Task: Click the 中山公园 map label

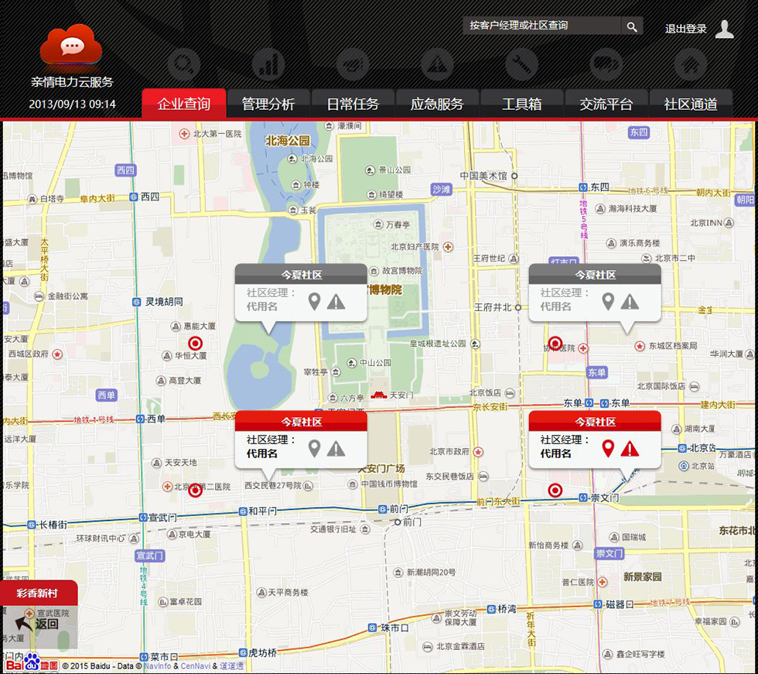Action: click(375, 363)
